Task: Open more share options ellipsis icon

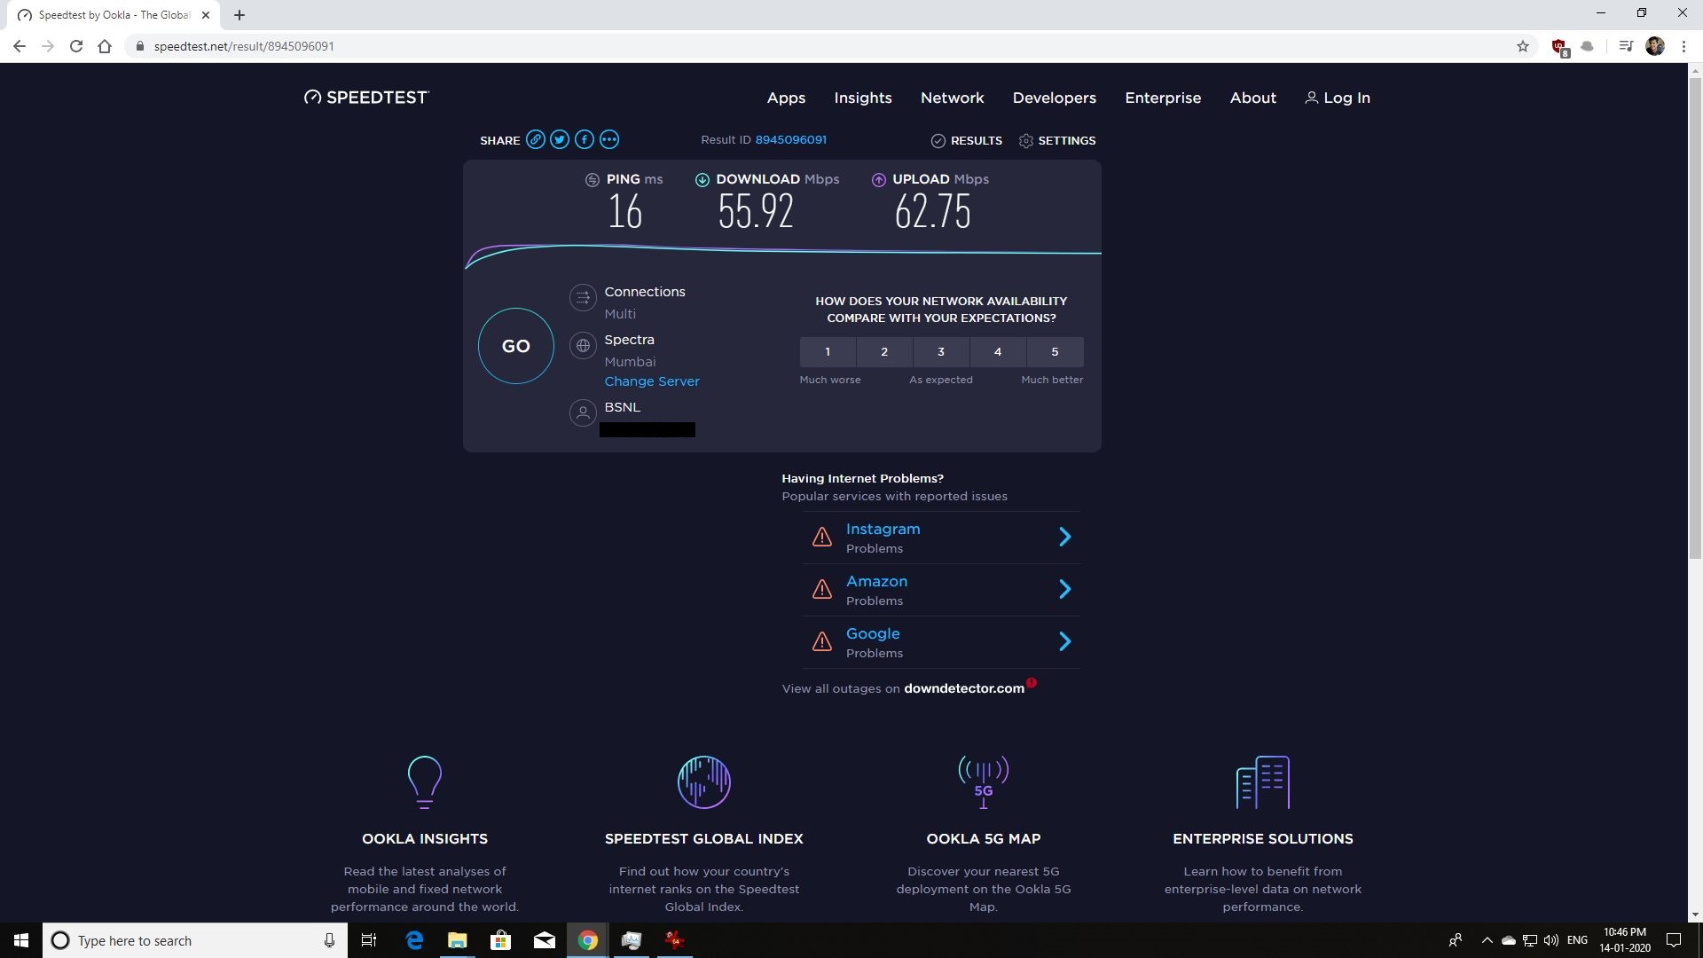Action: pos(609,139)
